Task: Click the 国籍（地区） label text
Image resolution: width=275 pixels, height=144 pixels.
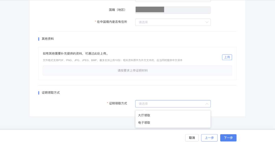Action: (x=117, y=10)
